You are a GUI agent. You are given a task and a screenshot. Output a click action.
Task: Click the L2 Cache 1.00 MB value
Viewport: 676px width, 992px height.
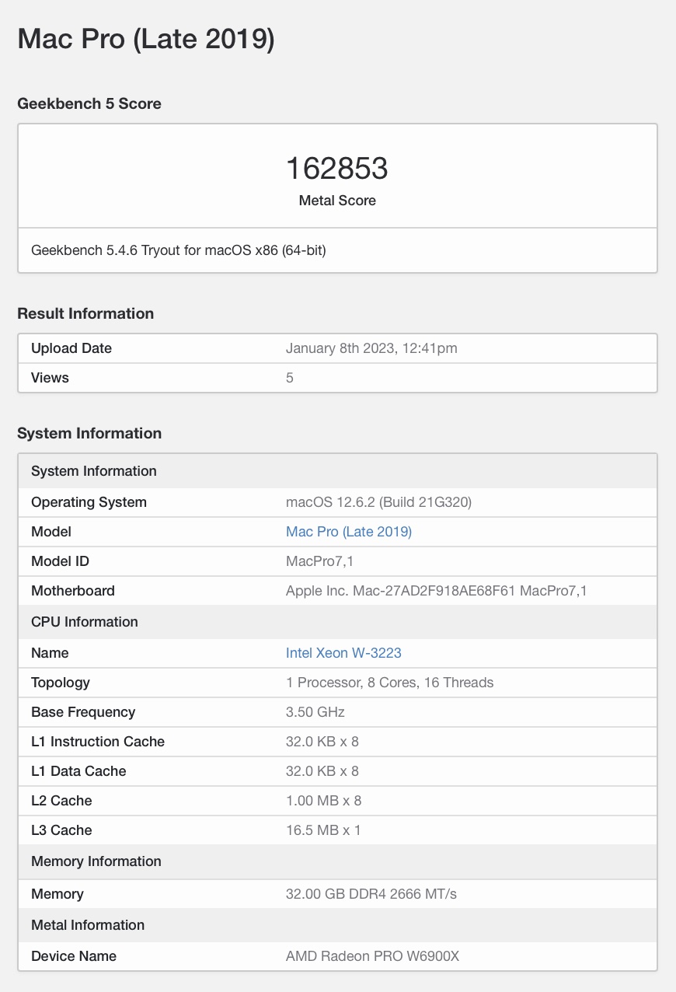[x=323, y=801]
